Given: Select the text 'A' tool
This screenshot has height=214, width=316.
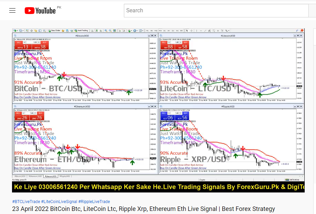Looking at the screenshot, I should tap(218, 31).
